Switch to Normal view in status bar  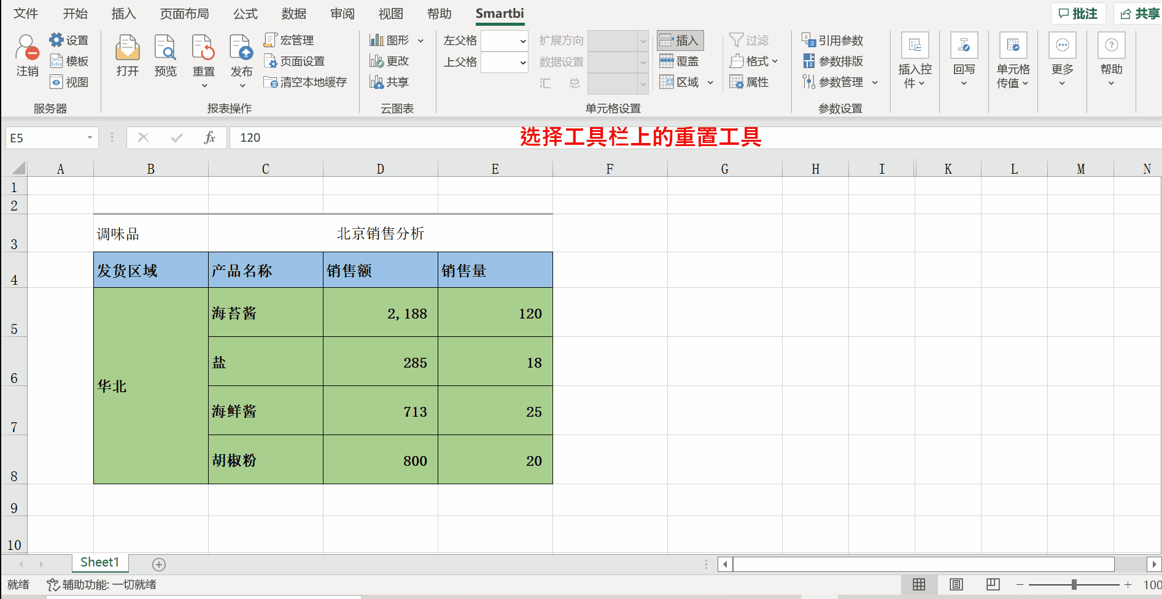click(919, 585)
